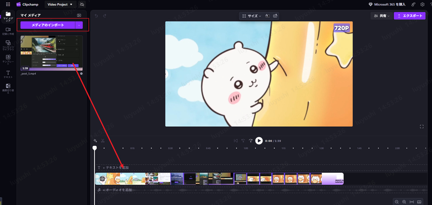Click the video preview canvas
The height and width of the screenshot is (205, 432).
pyautogui.click(x=258, y=74)
